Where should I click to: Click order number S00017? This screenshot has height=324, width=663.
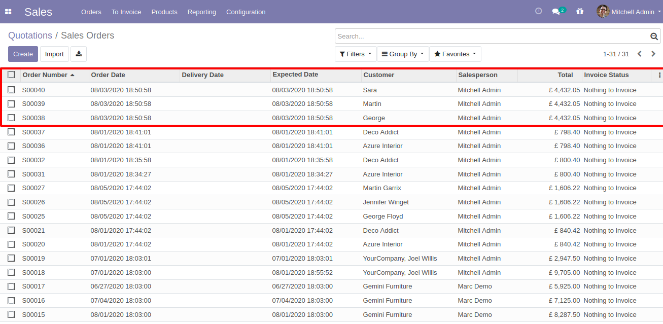pos(33,286)
